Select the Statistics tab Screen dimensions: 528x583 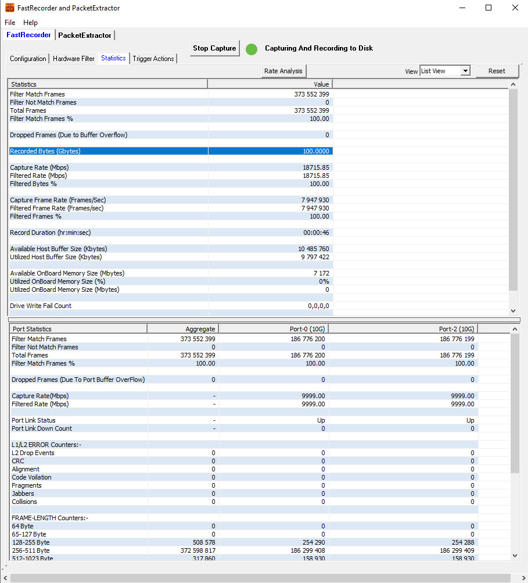pos(113,58)
